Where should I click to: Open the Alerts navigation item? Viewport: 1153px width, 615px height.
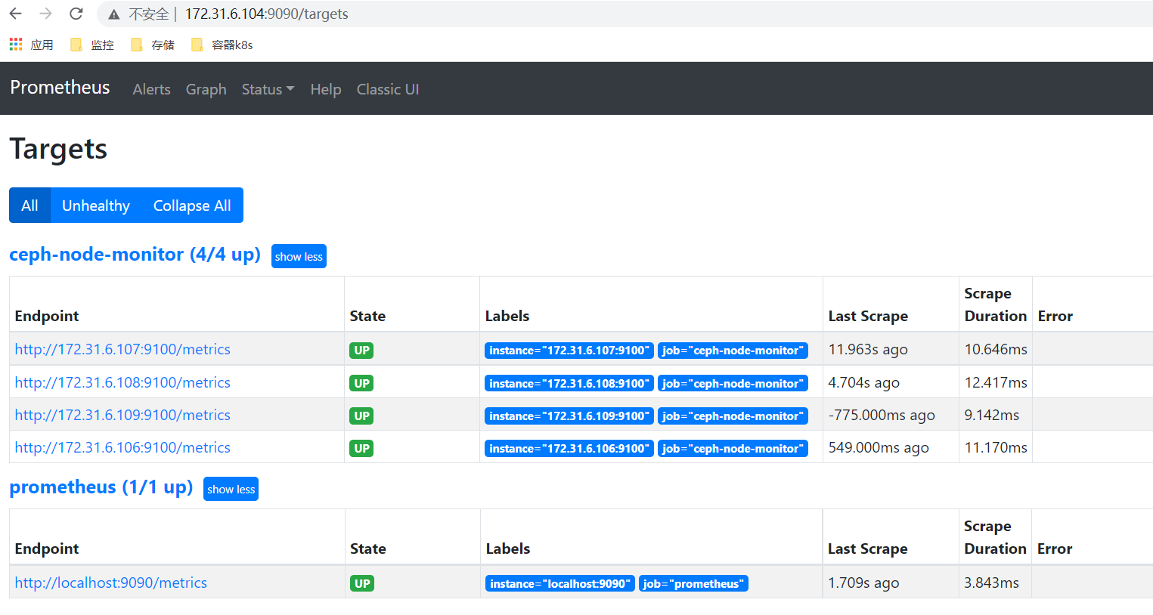152,89
